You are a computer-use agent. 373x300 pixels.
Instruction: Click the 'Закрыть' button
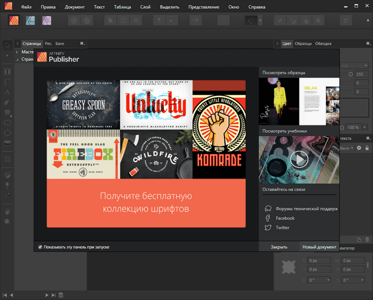coord(279,247)
